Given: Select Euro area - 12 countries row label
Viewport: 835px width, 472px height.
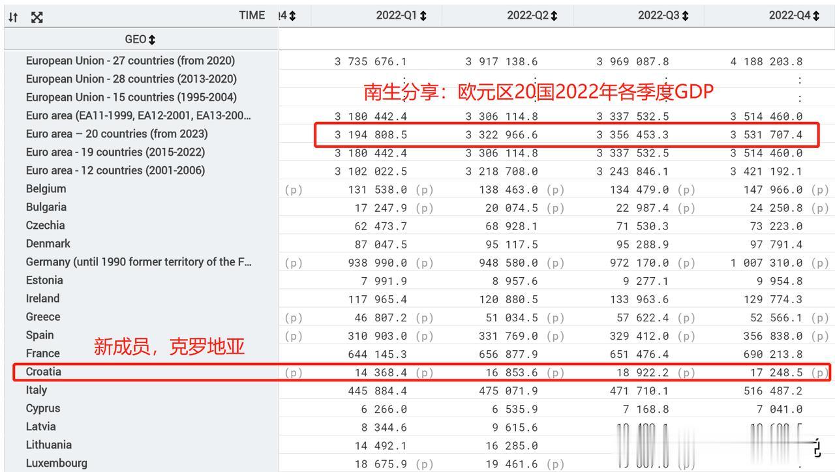Looking at the screenshot, I should (x=115, y=170).
